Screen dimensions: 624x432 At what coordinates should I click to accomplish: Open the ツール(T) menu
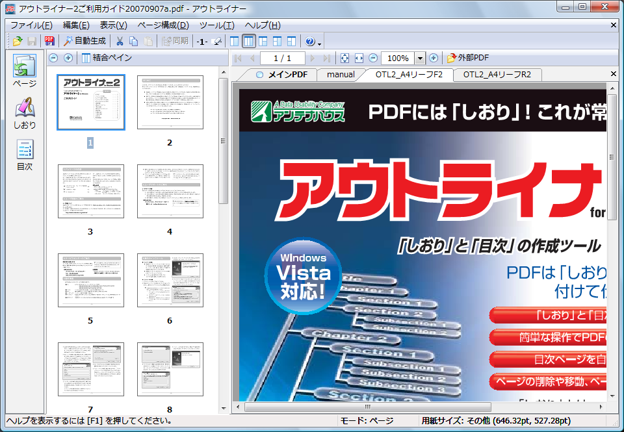pyautogui.click(x=217, y=25)
